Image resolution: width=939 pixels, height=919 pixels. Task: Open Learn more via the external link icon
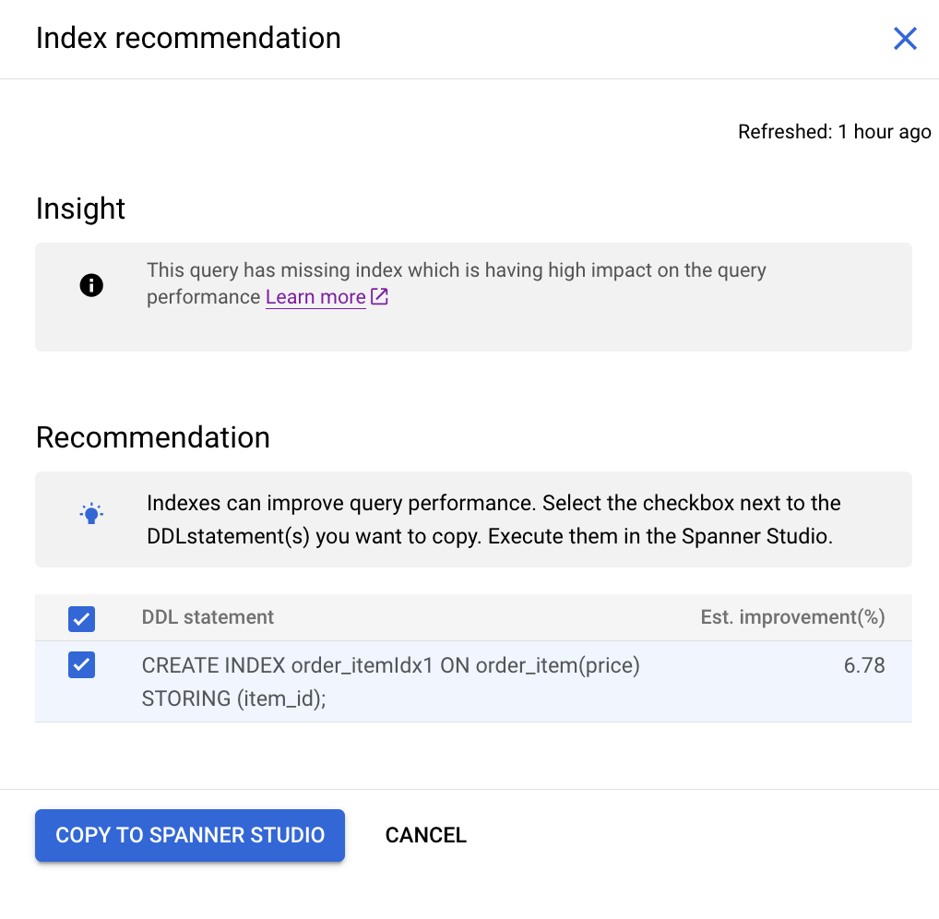(378, 297)
